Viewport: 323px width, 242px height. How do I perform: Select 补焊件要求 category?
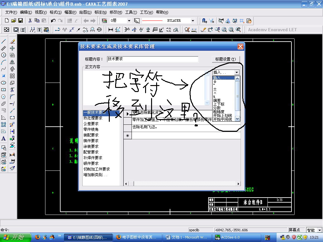(93, 158)
